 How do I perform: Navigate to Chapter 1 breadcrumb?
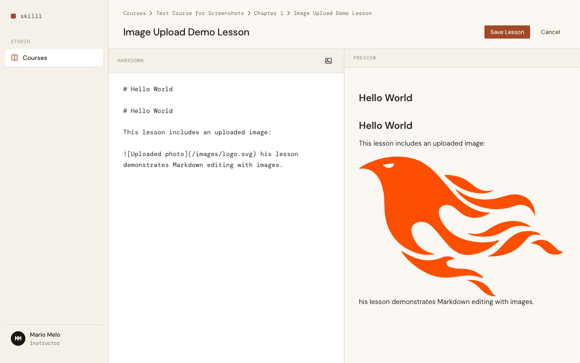268,13
